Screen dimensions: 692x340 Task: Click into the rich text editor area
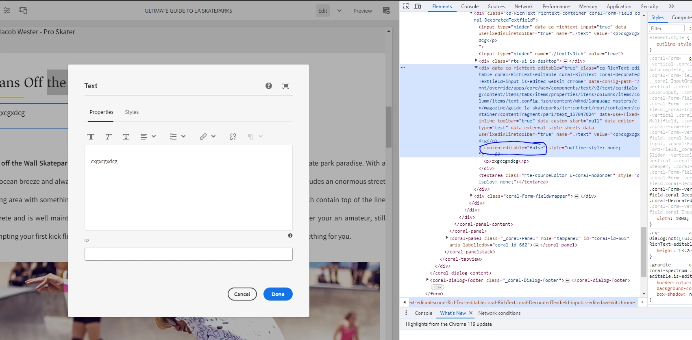click(x=189, y=187)
